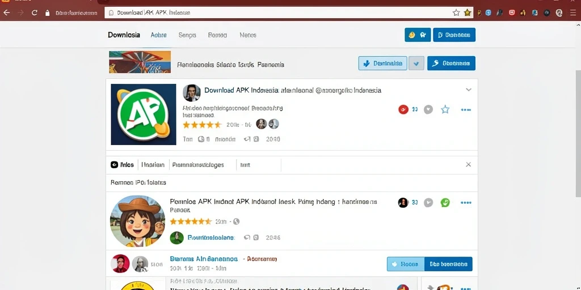Click the browser back arrow
This screenshot has width=581, height=290.
pos(6,12)
